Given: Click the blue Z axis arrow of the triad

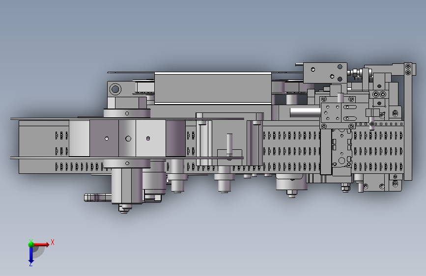Looking at the screenshot, I should [31, 255].
